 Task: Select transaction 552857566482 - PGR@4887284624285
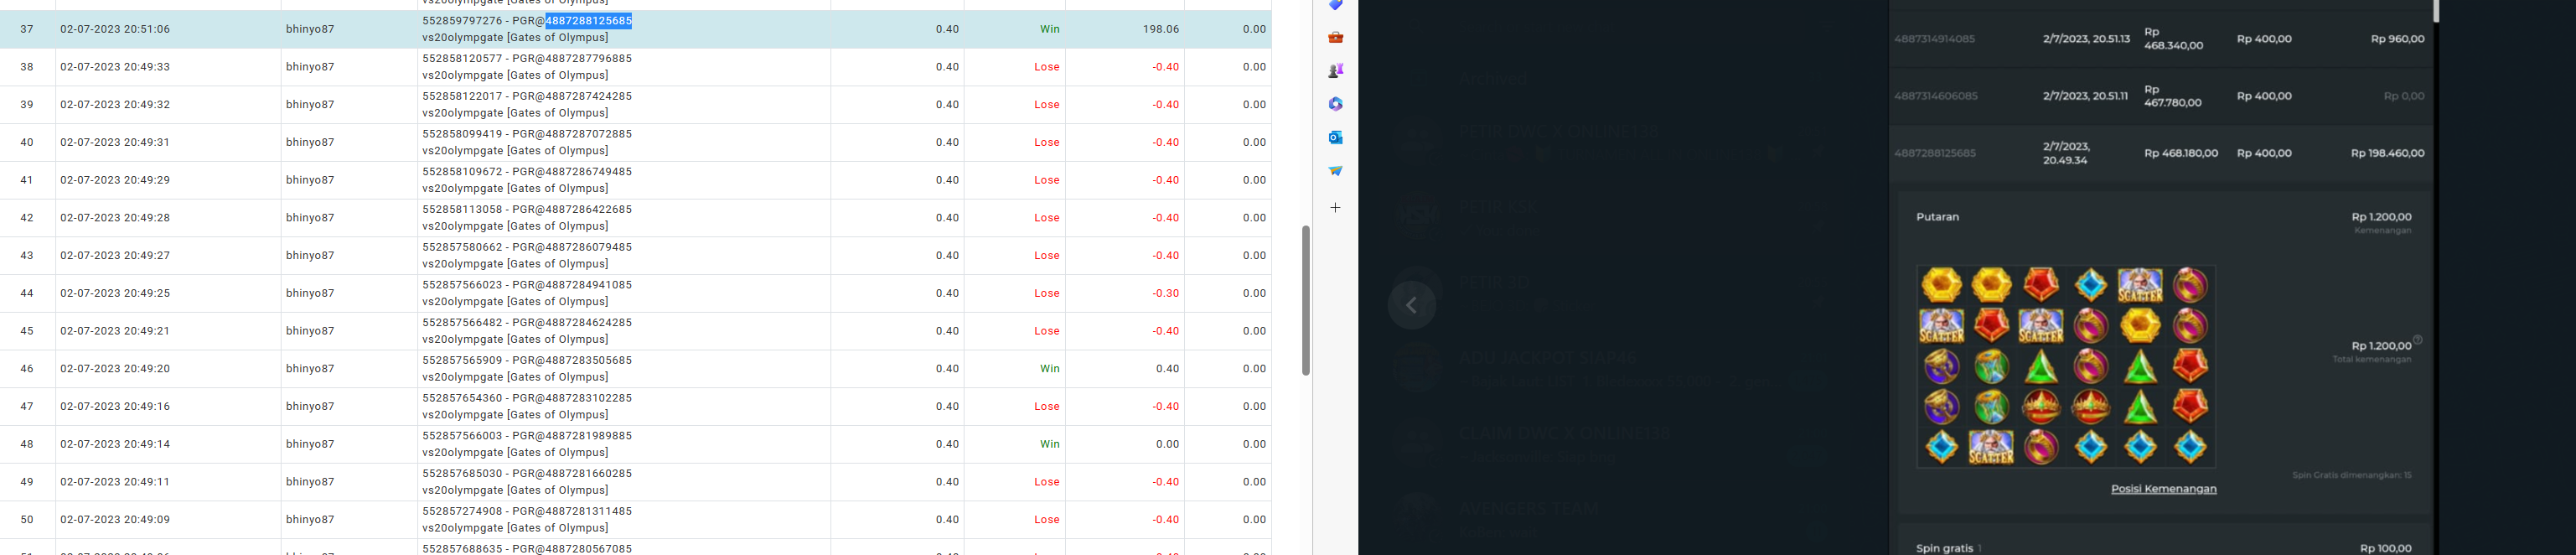pos(527,323)
